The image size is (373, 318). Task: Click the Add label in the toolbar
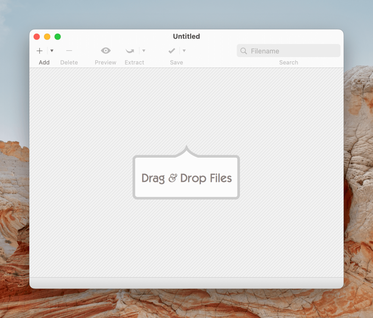(x=44, y=62)
